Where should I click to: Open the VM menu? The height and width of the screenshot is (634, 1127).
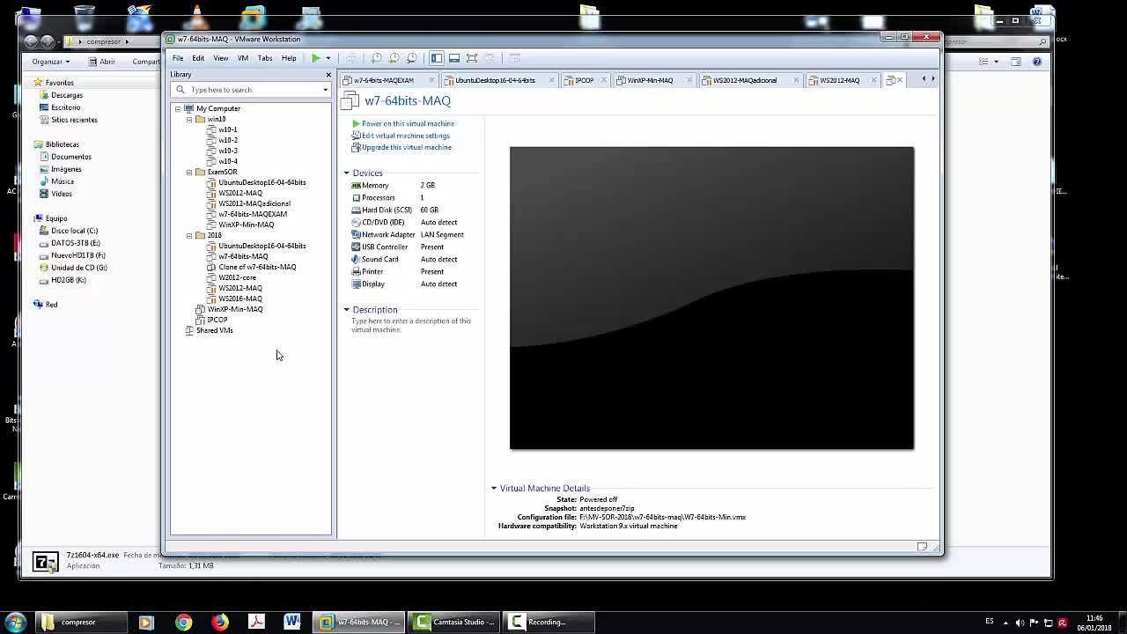[x=242, y=58]
